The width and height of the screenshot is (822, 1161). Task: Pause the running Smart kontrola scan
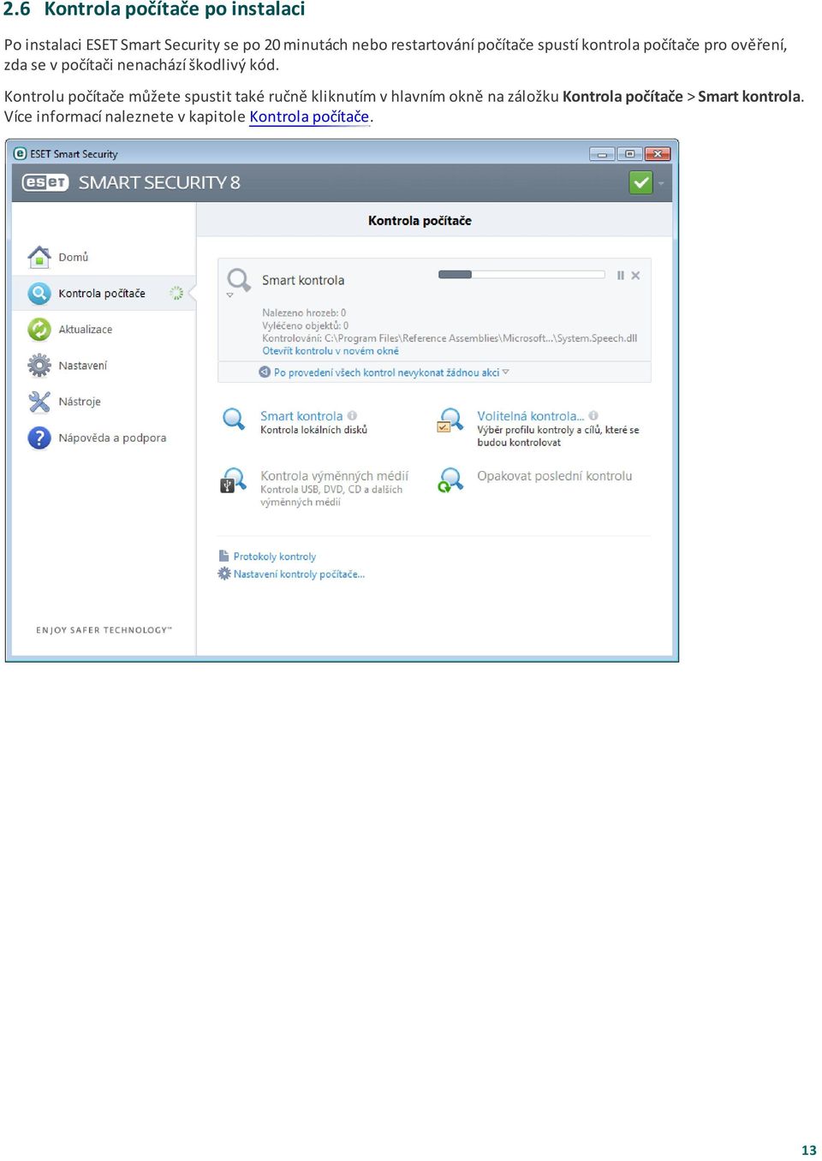tap(621, 276)
